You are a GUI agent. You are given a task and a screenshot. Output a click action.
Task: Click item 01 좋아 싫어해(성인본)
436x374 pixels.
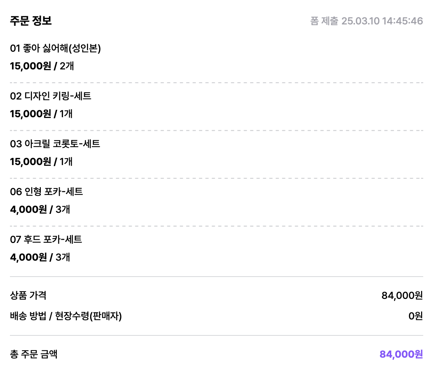pos(55,48)
